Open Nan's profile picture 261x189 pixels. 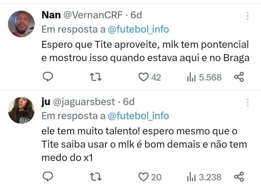click(x=21, y=24)
